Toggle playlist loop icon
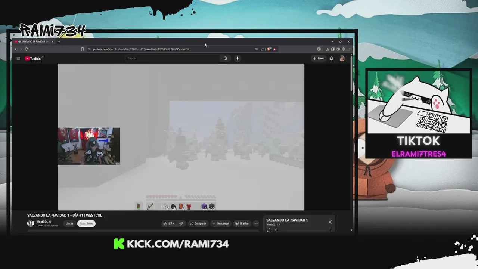Viewport: 478px width, 269px height. pyautogui.click(x=269, y=230)
